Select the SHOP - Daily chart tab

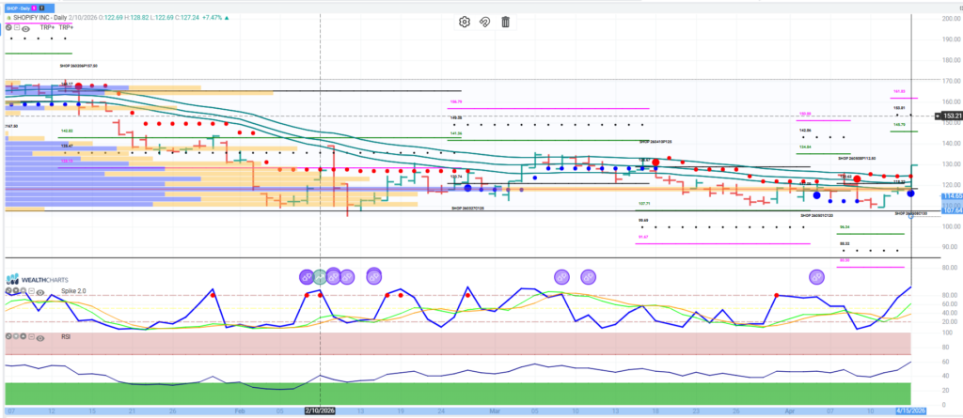coord(21,7)
